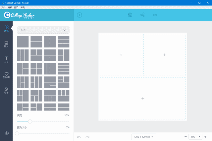Click the 间距 spacing slider handle
The image size is (212, 141).
point(30,122)
